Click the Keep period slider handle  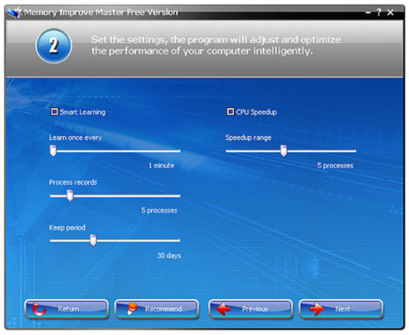coord(93,241)
